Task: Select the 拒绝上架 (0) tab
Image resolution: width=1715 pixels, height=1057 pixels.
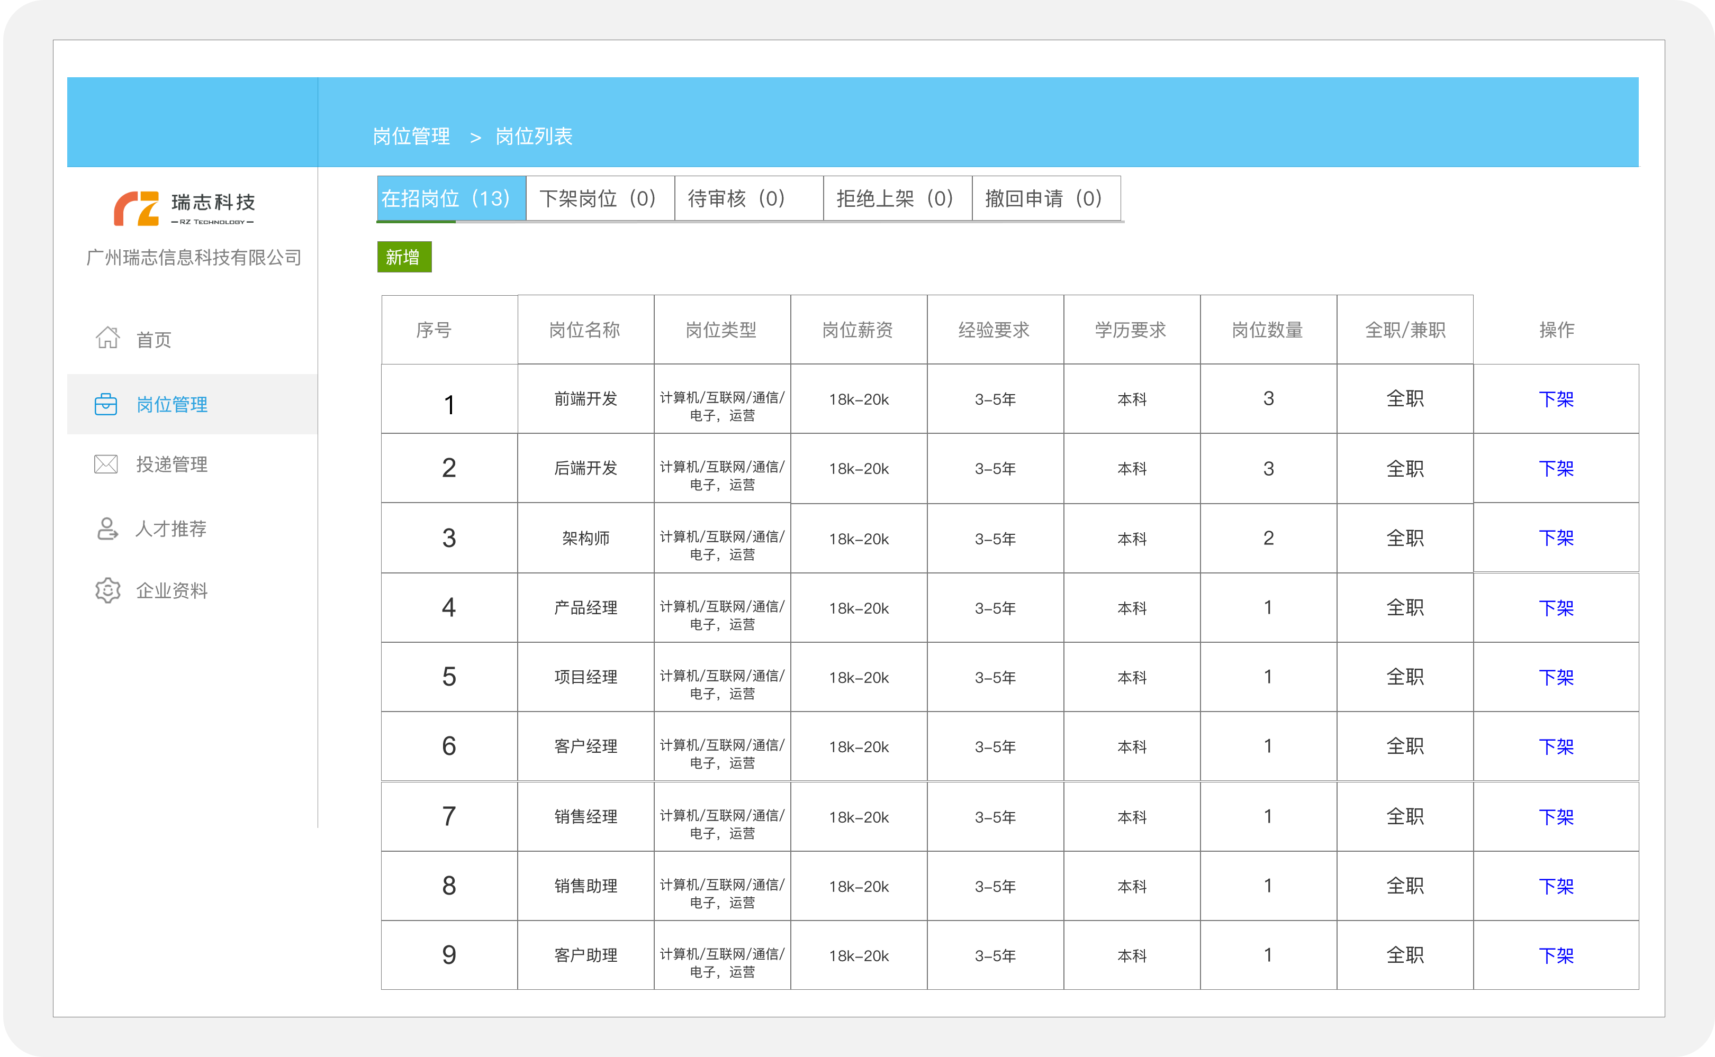Action: coord(897,198)
